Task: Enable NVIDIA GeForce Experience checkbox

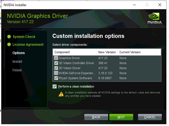Action: pyautogui.click(x=56, y=73)
